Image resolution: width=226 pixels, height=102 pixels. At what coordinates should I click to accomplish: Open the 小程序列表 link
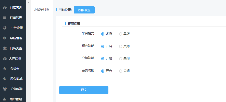click(x=41, y=9)
